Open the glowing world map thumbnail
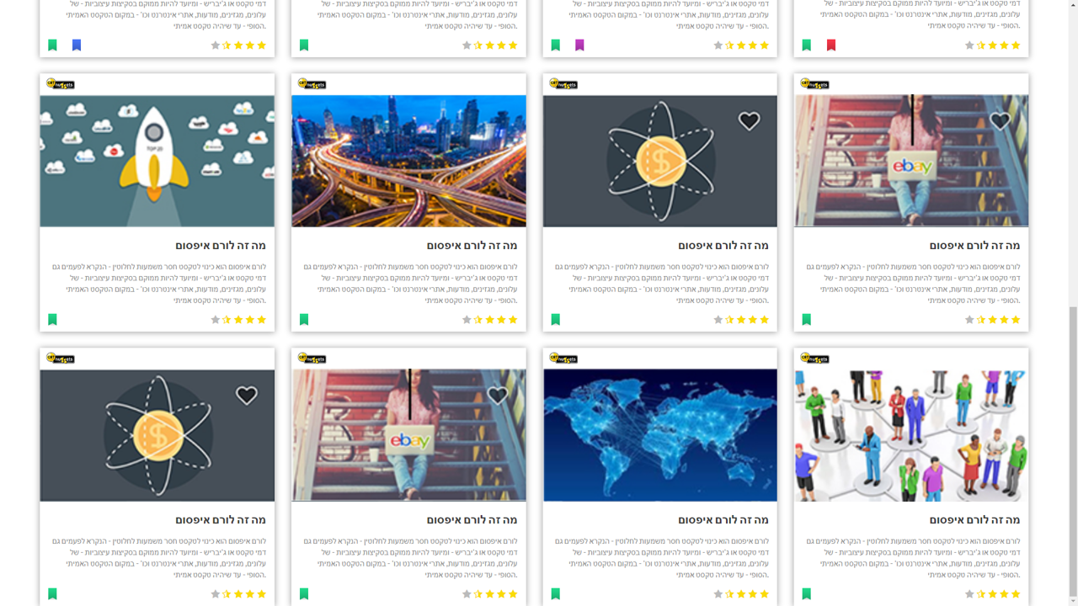 (x=660, y=435)
